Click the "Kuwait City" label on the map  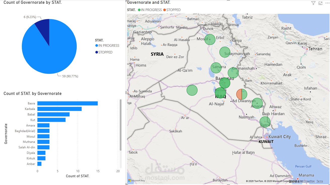[x=280, y=137]
